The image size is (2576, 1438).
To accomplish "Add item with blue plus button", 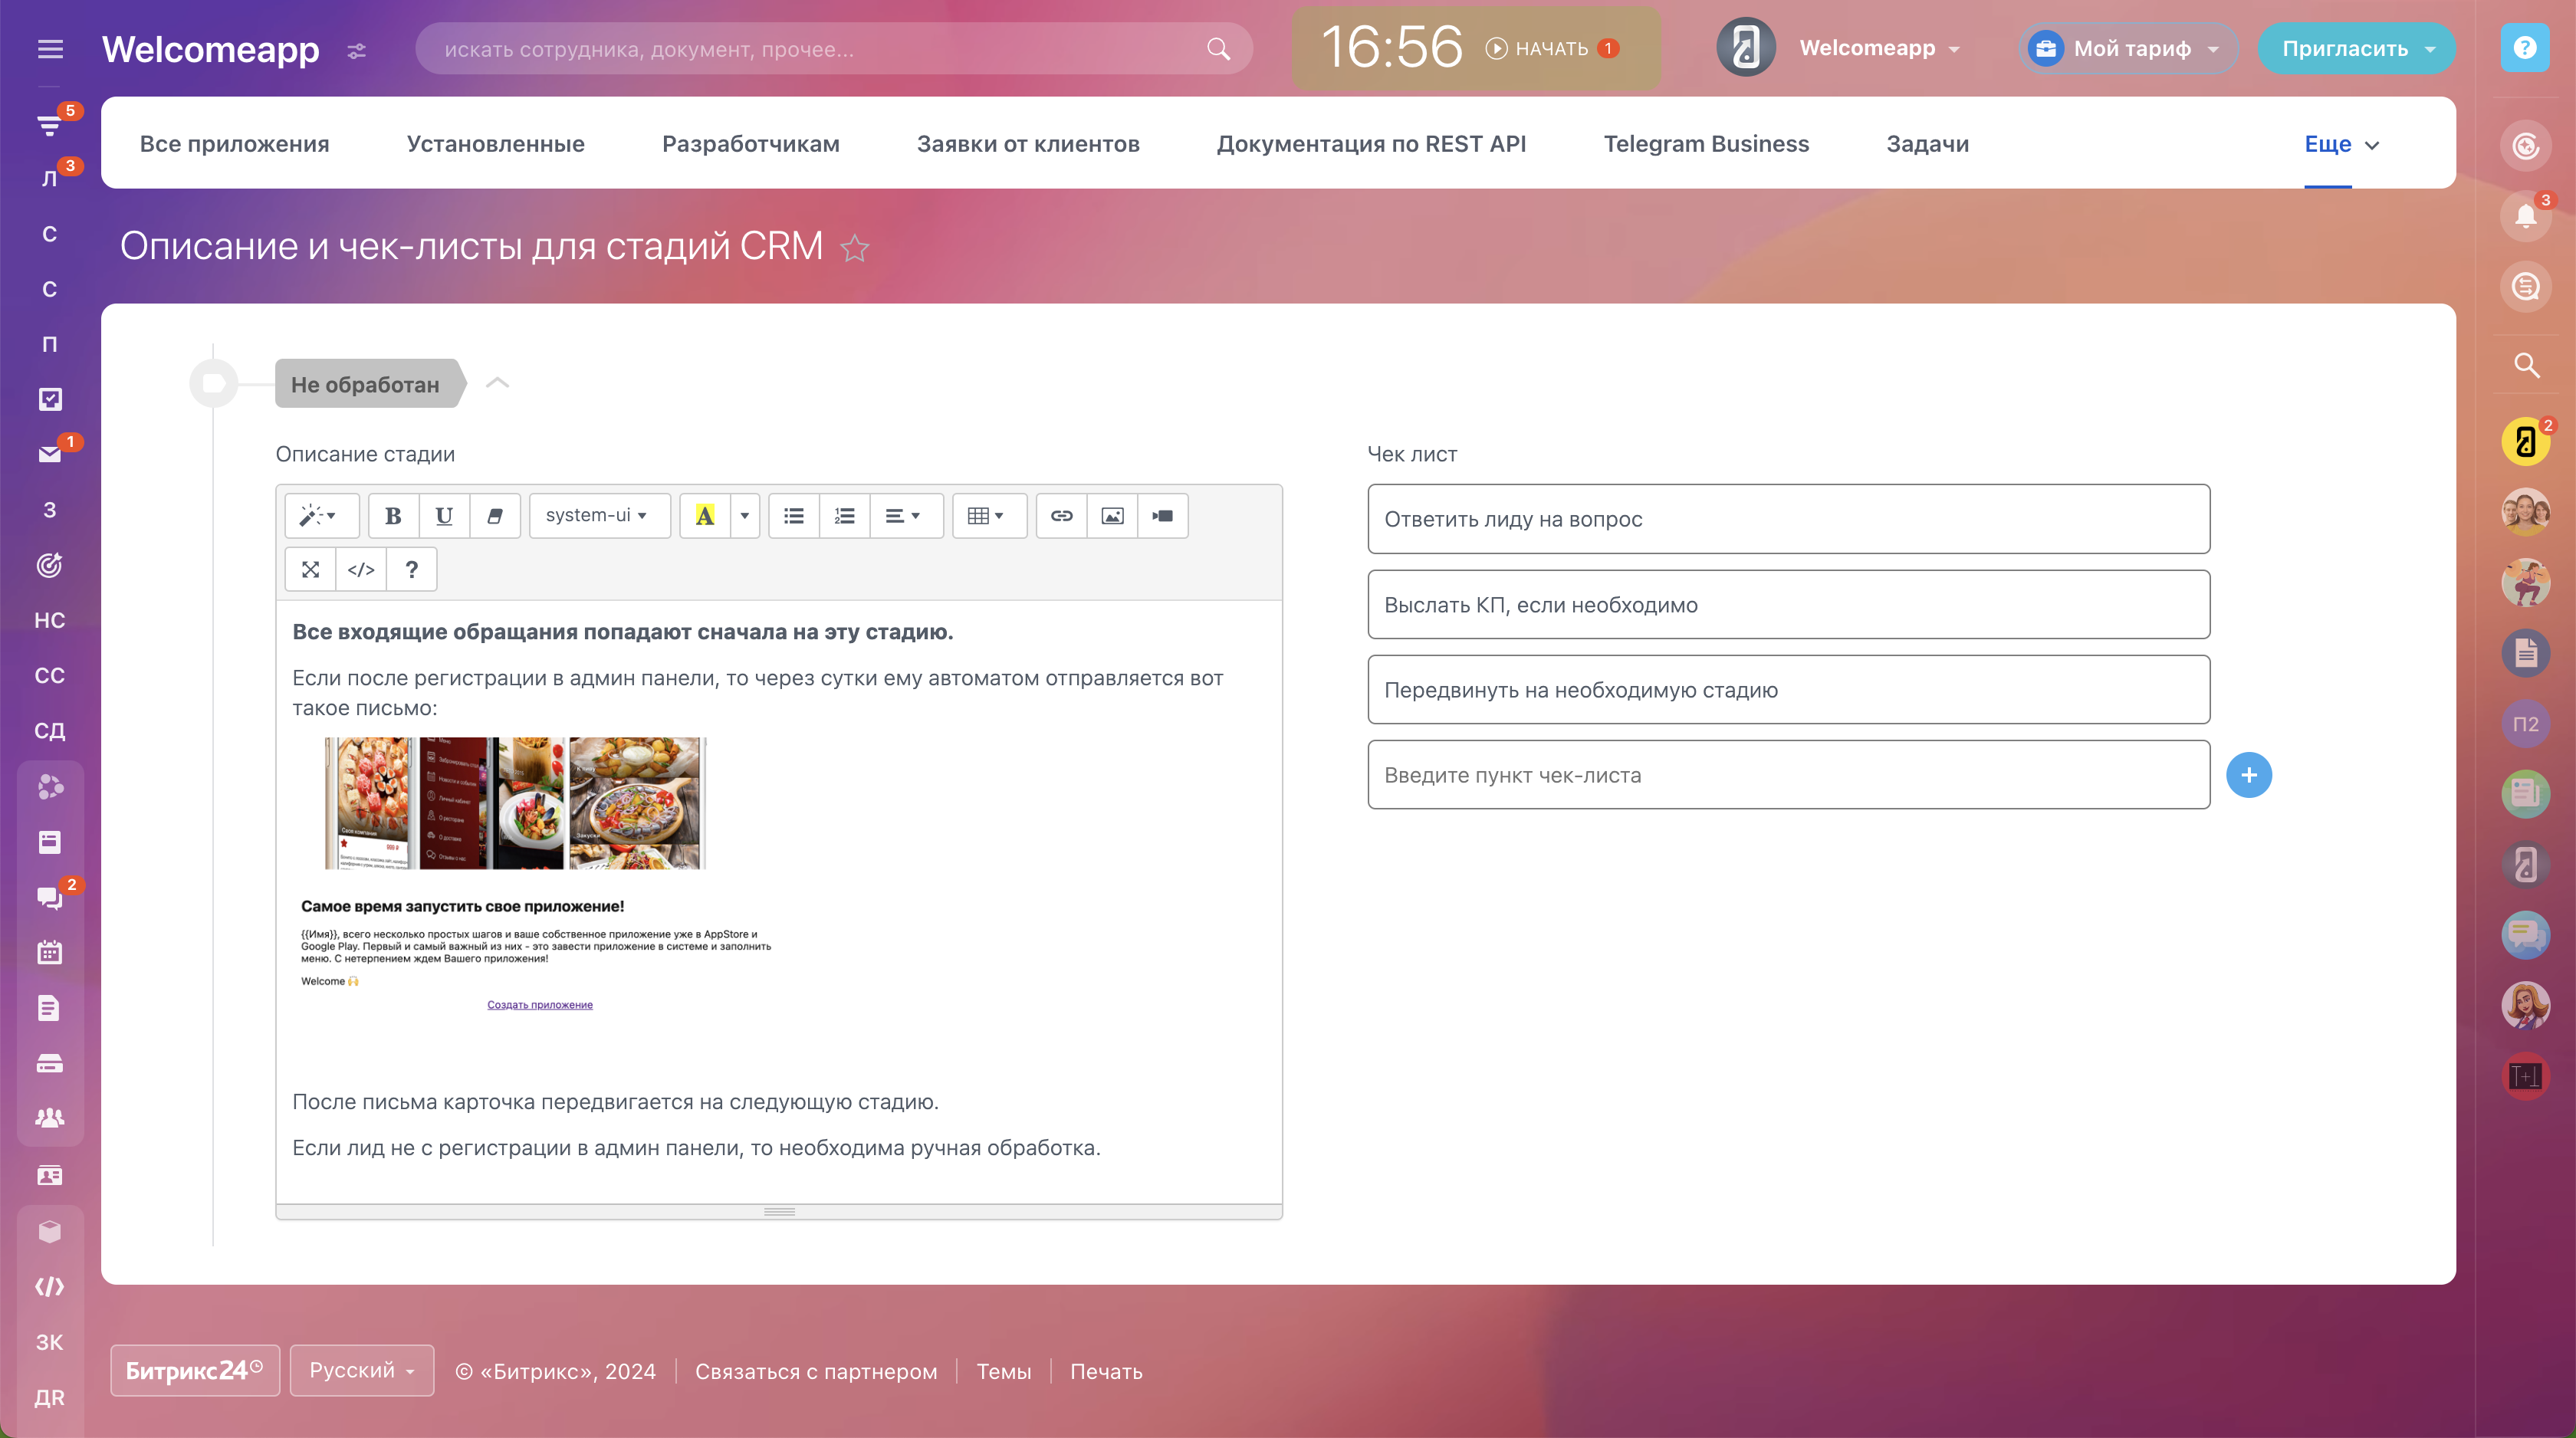I will click(2248, 775).
